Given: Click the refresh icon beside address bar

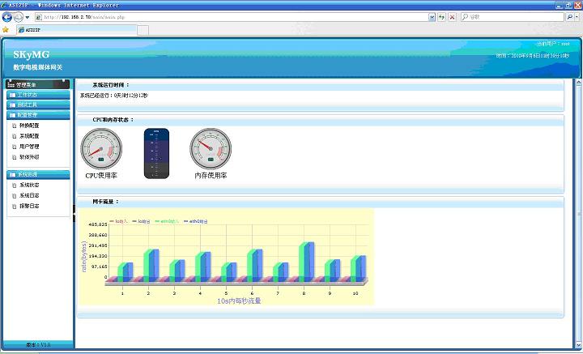Looking at the screenshot, I should click(442, 16).
